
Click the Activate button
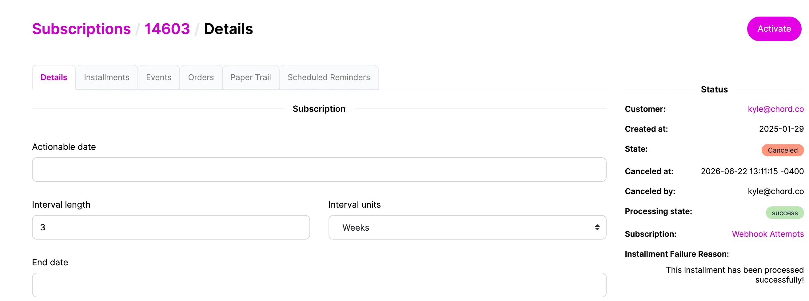(774, 29)
